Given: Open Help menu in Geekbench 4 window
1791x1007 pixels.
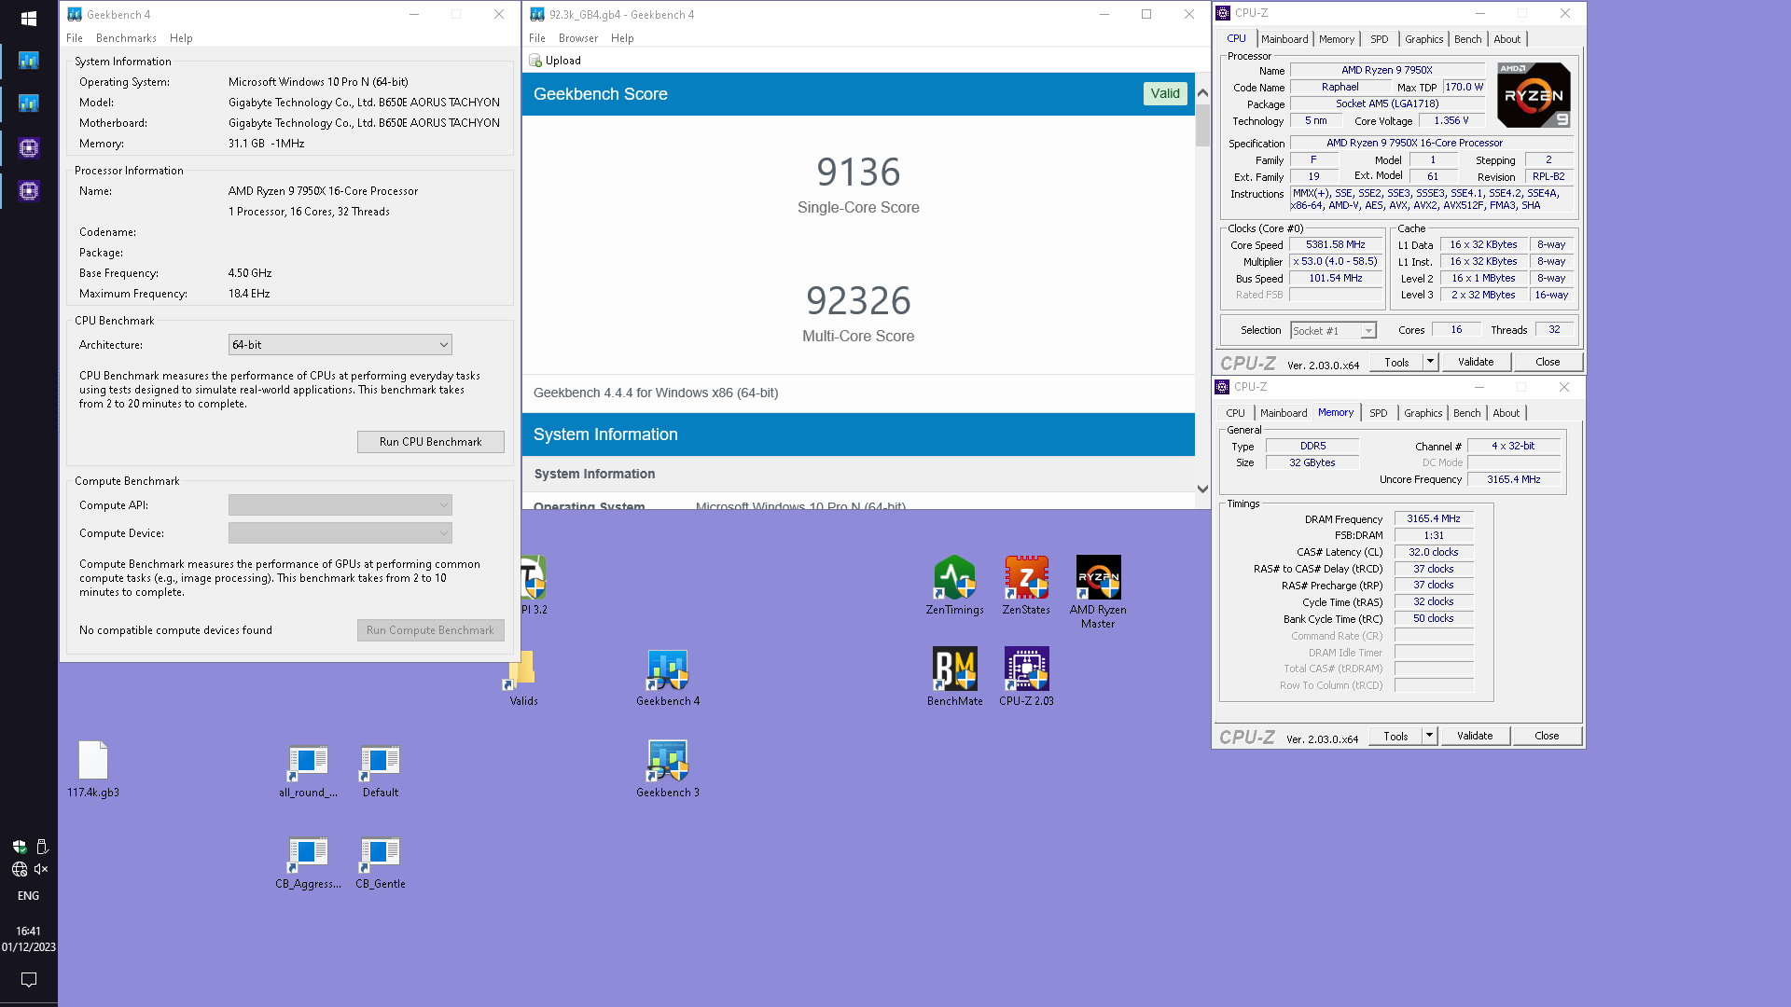Looking at the screenshot, I should pyautogui.click(x=181, y=38).
